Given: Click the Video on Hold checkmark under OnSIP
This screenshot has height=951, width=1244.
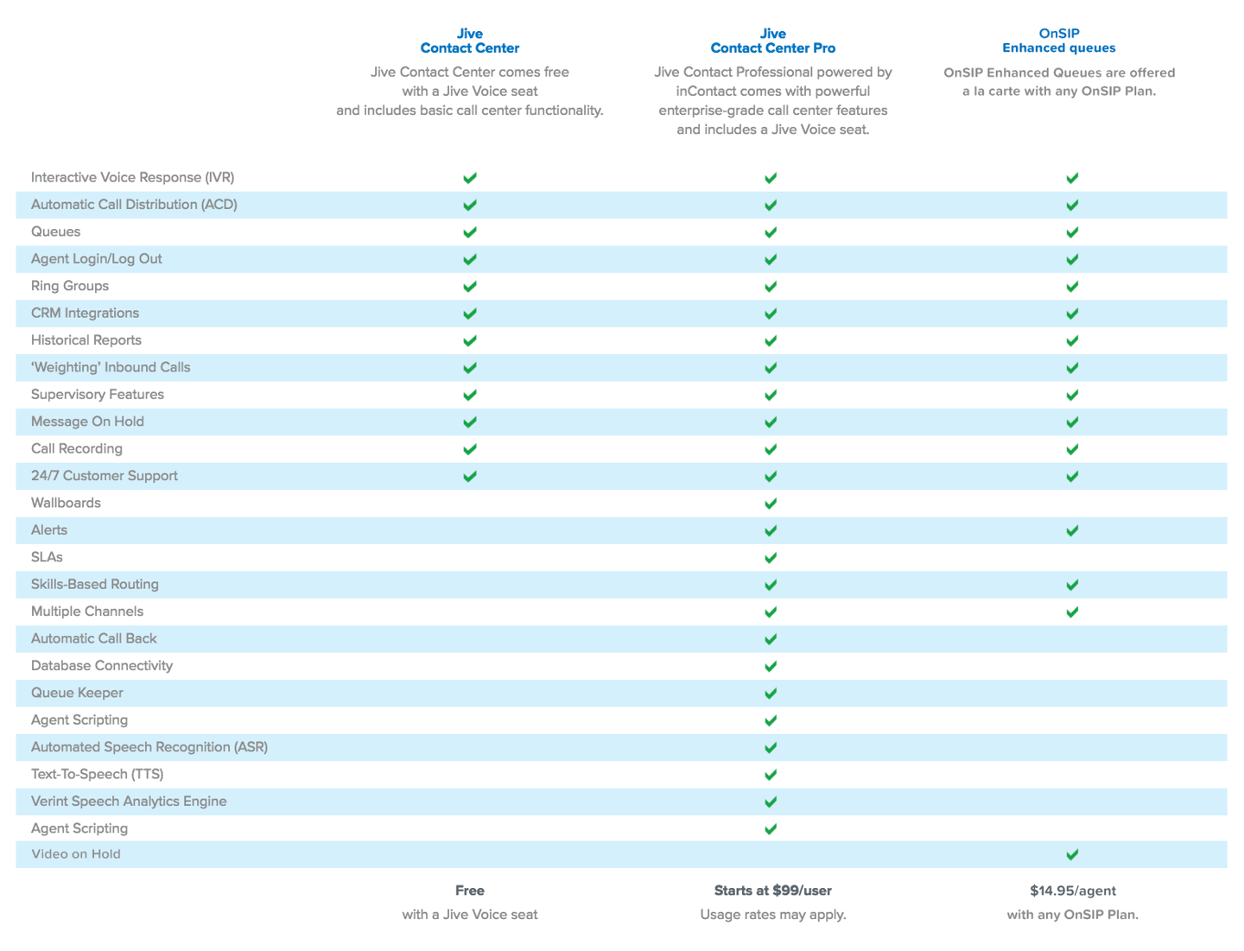Looking at the screenshot, I should pyautogui.click(x=1072, y=854).
